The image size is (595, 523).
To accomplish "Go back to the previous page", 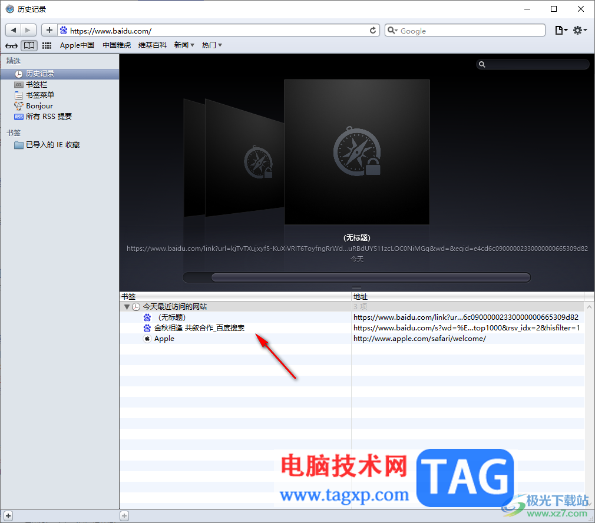I will 14,31.
